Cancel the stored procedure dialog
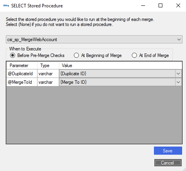186x171 pixels. (168, 162)
